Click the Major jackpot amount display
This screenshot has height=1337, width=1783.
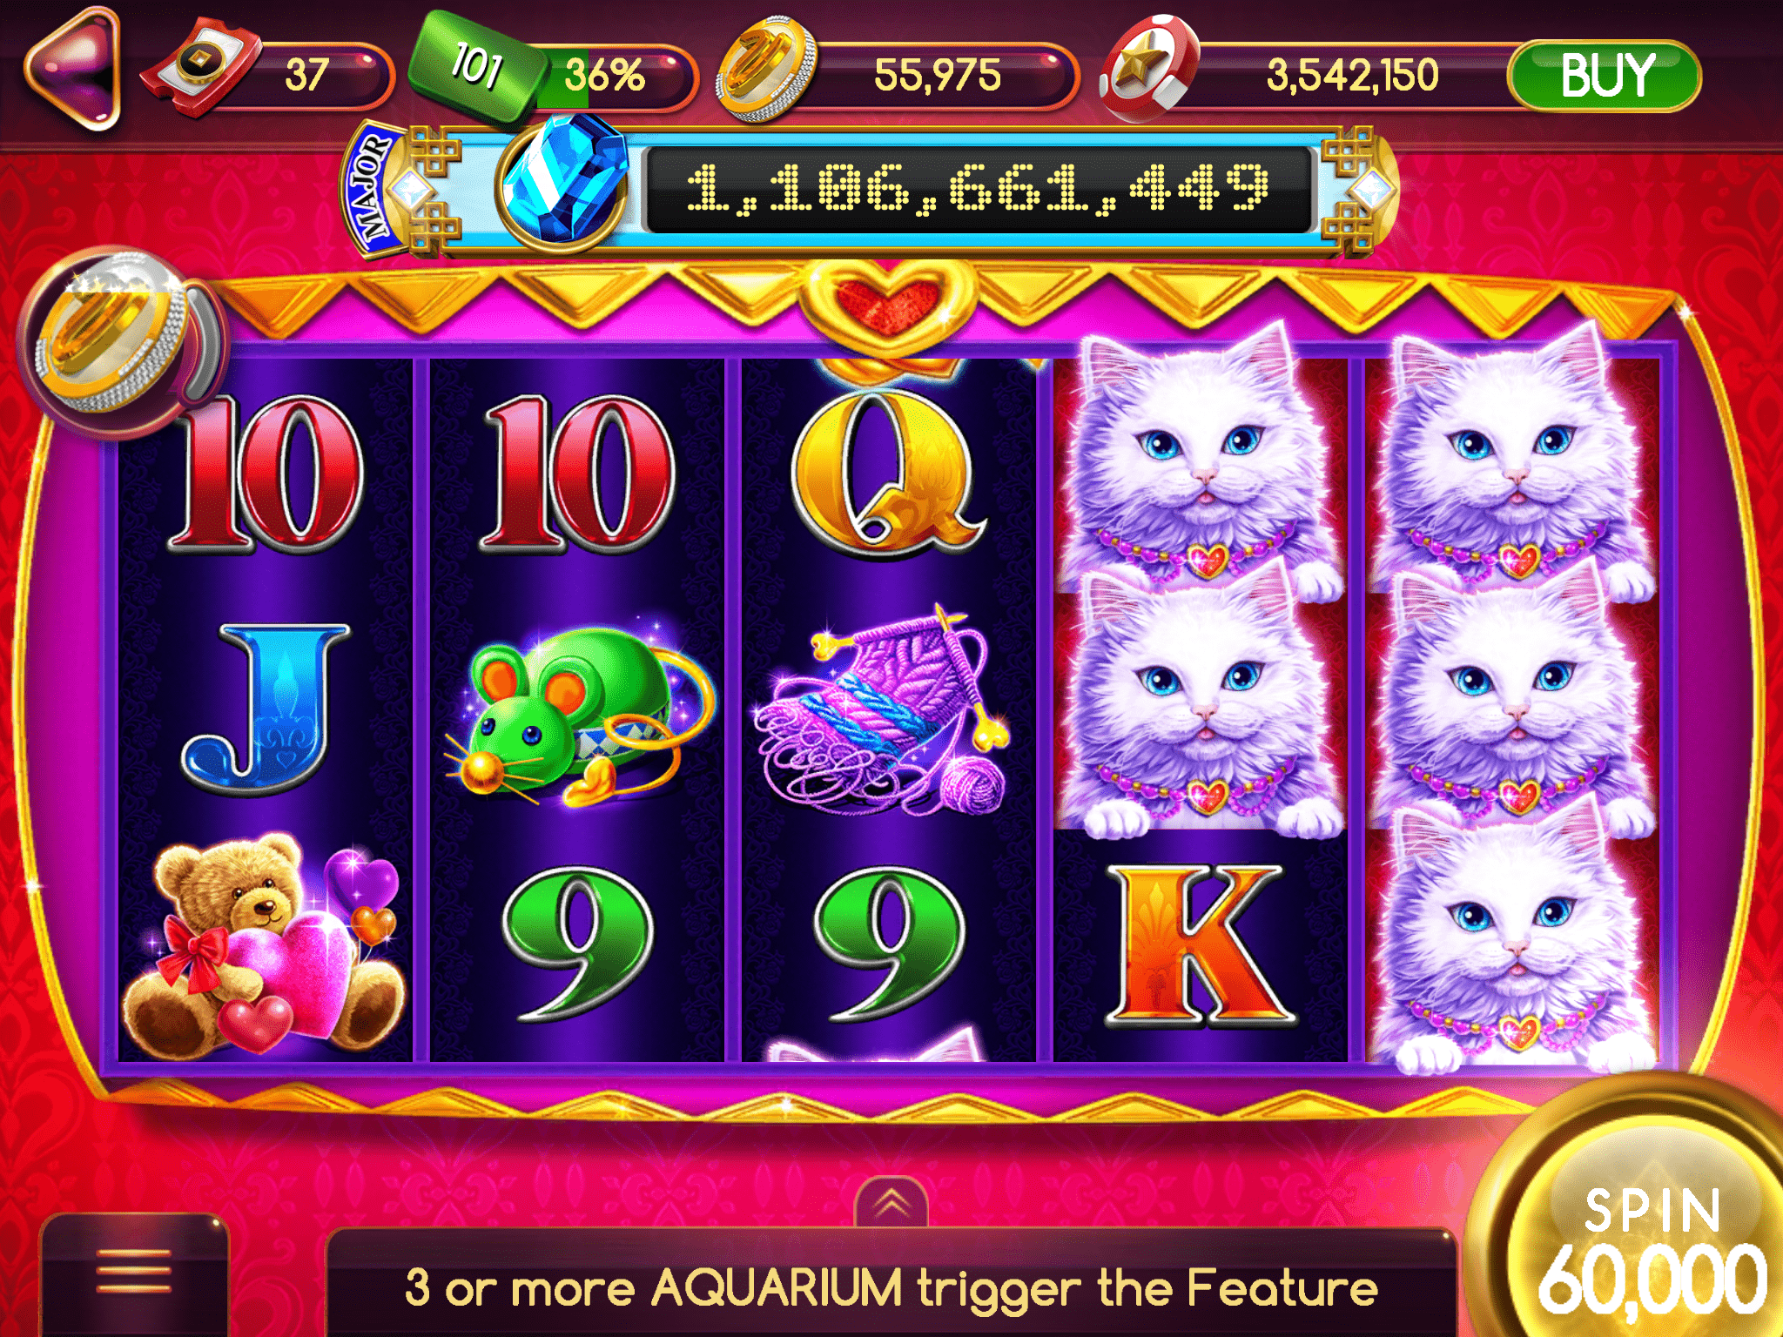click(979, 189)
